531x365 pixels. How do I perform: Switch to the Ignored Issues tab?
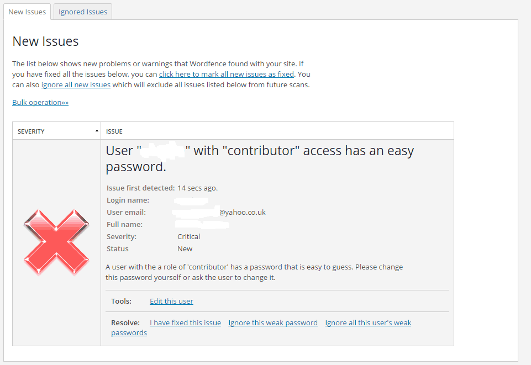[x=82, y=12]
